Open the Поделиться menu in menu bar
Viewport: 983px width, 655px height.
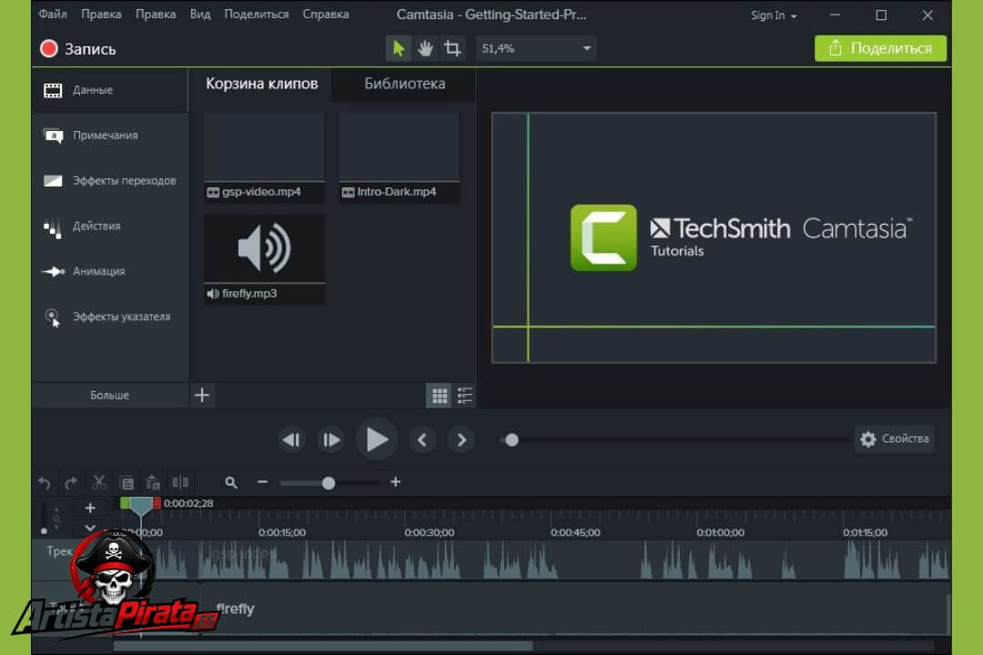tap(257, 14)
